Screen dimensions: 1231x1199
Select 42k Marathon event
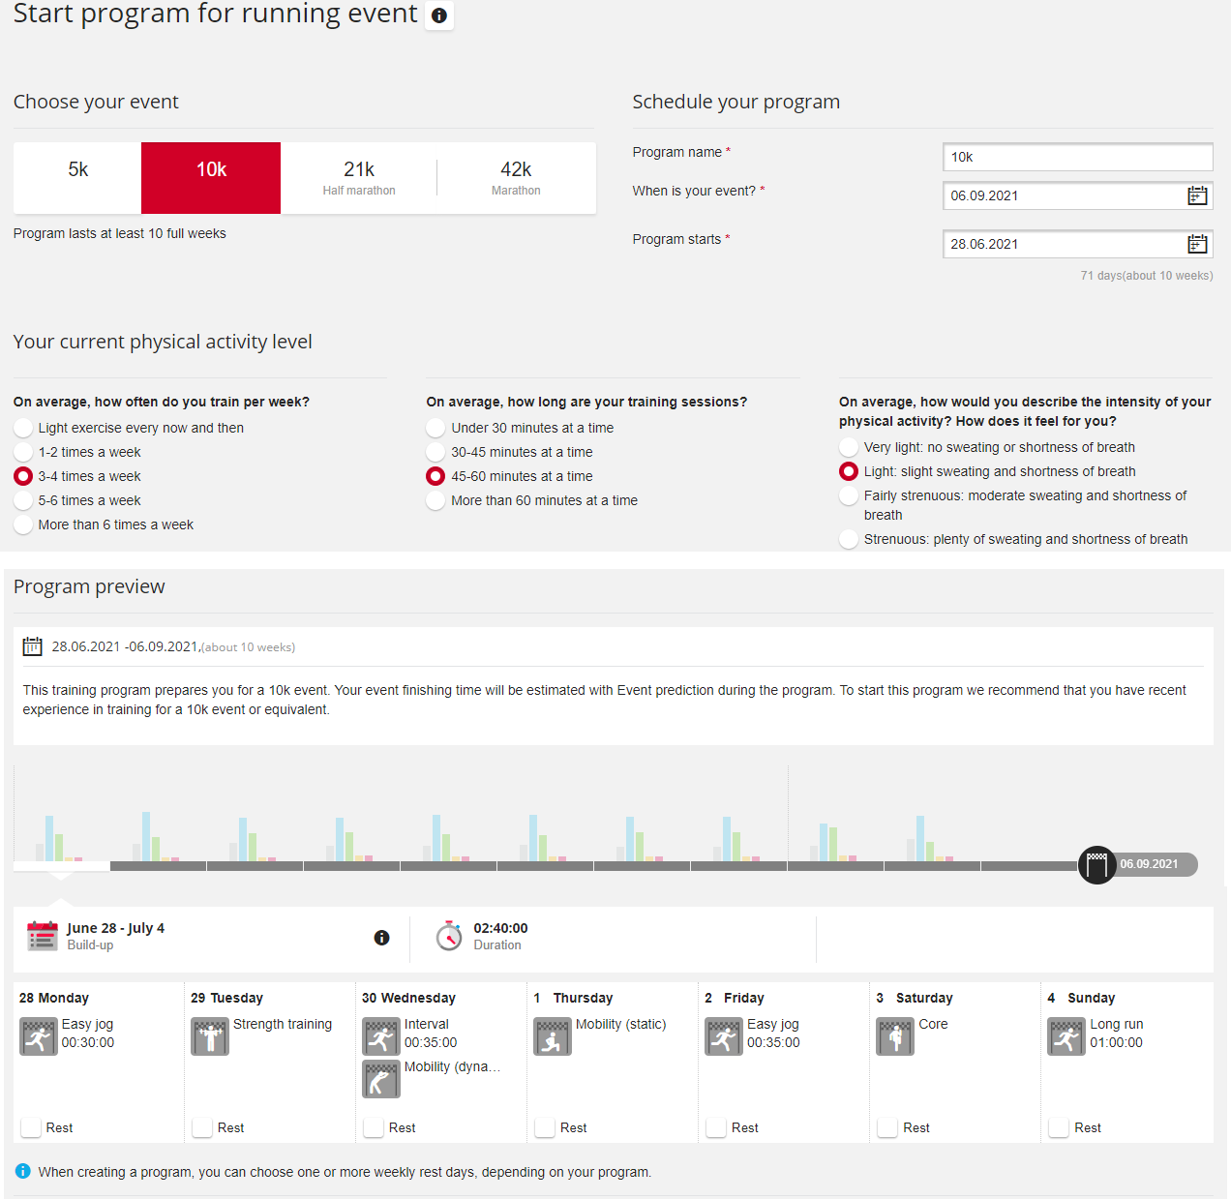[516, 178]
